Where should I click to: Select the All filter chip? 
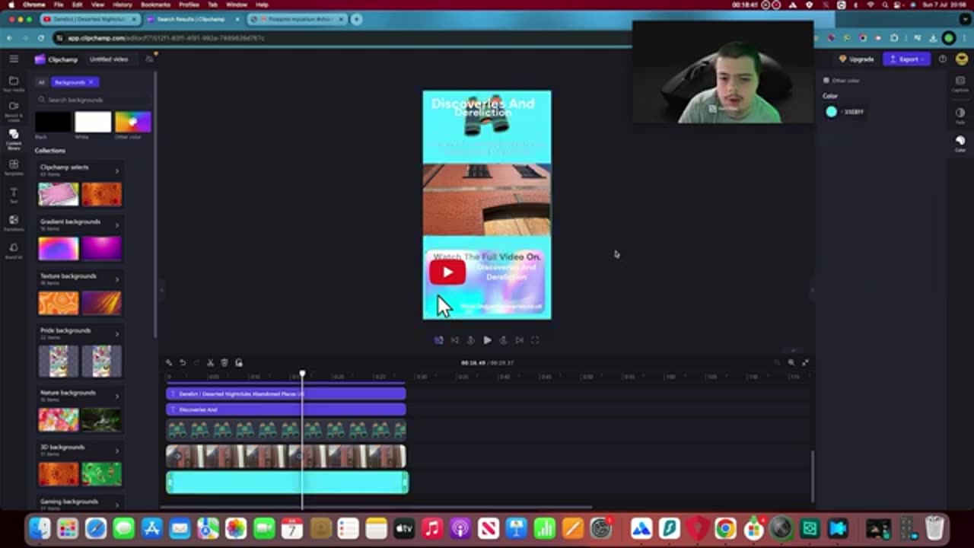[42, 82]
